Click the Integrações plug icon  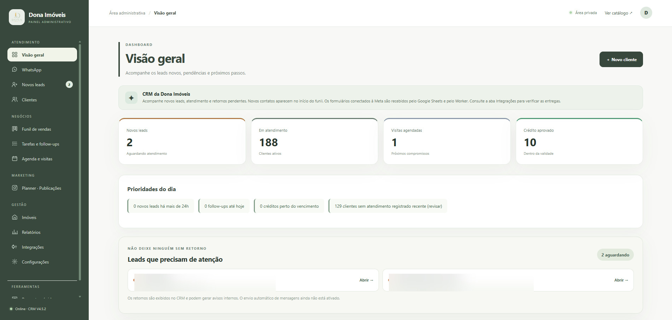pyautogui.click(x=14, y=247)
